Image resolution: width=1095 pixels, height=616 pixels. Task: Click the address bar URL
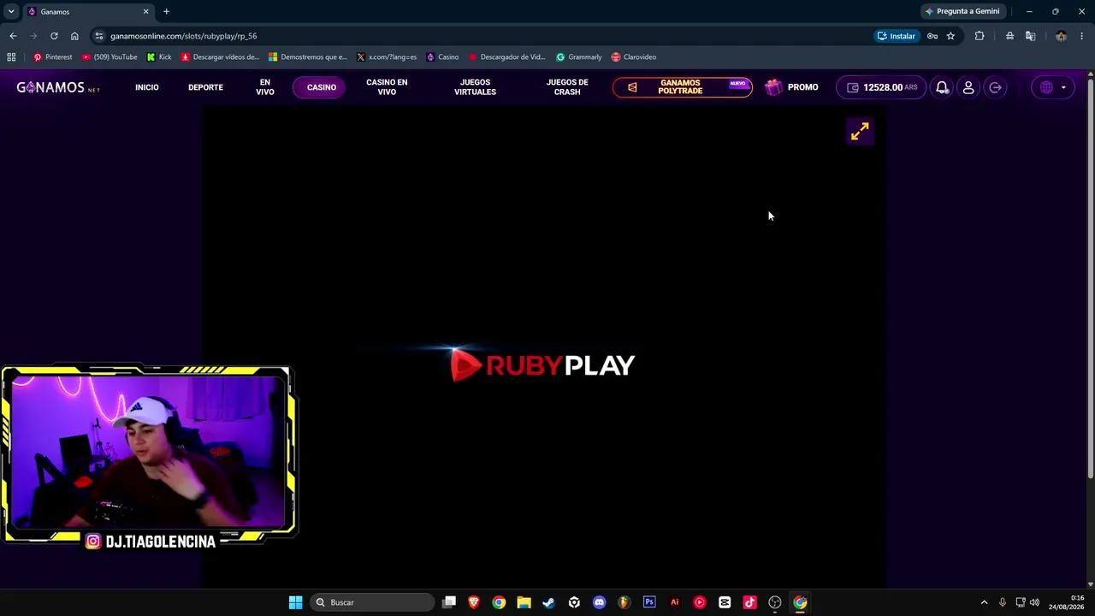183,36
